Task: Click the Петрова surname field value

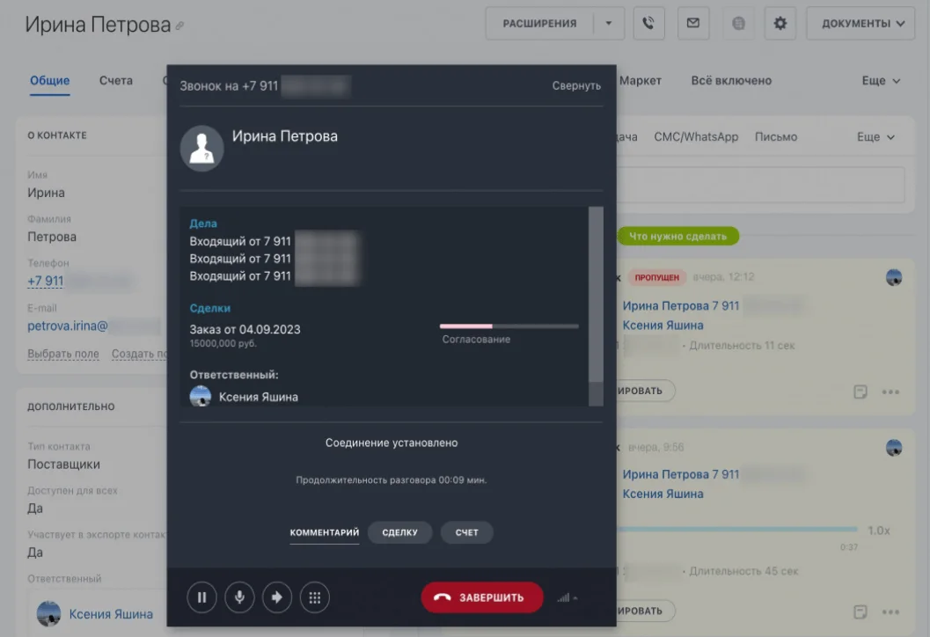Action: coord(52,237)
